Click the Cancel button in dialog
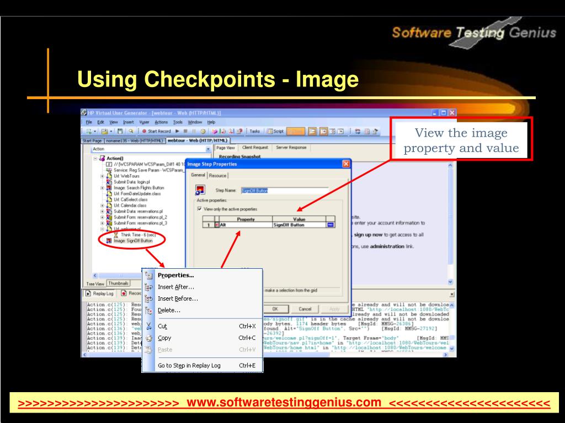Viewport: 565px width, 423px height. pos(305,309)
